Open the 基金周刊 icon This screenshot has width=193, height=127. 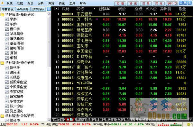[7, 44]
